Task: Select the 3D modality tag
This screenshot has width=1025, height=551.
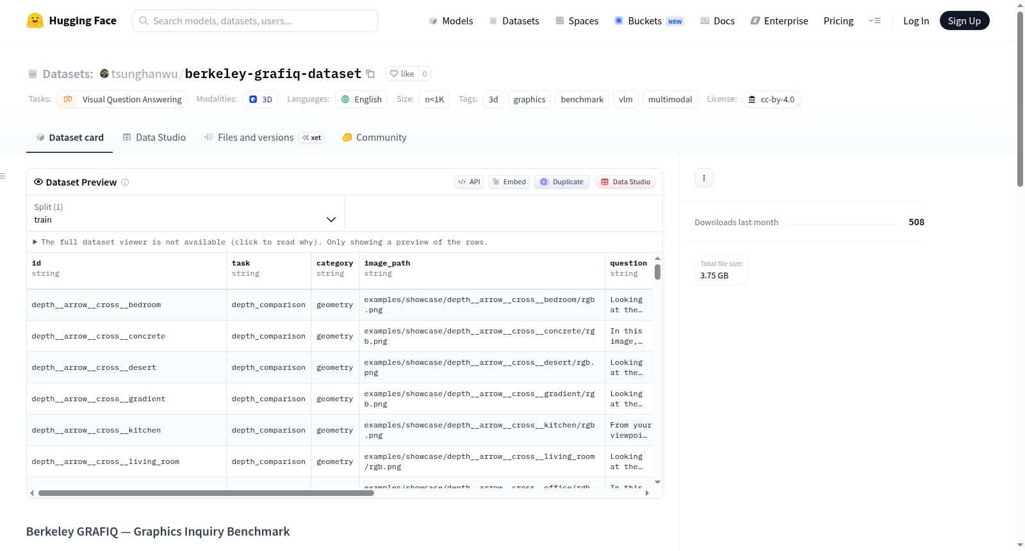Action: pos(261,99)
